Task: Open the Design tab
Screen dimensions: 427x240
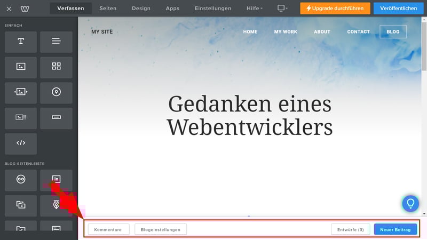Action: 141,9
